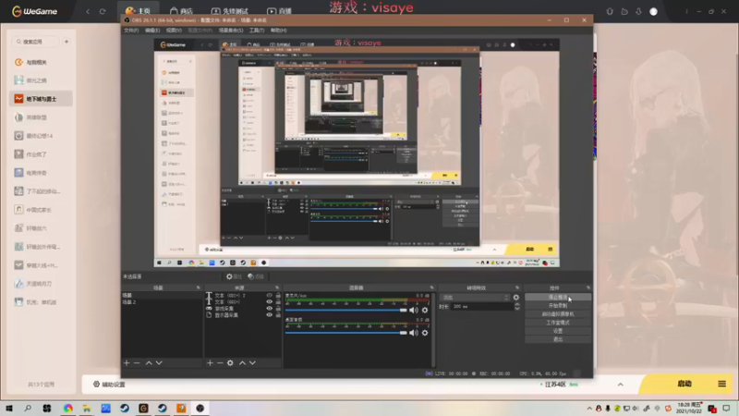Image resolution: width=739 pixels, height=416 pixels.
Task: Toggle visibility of 文本 (GDI+) 2 source
Action: tap(269, 295)
